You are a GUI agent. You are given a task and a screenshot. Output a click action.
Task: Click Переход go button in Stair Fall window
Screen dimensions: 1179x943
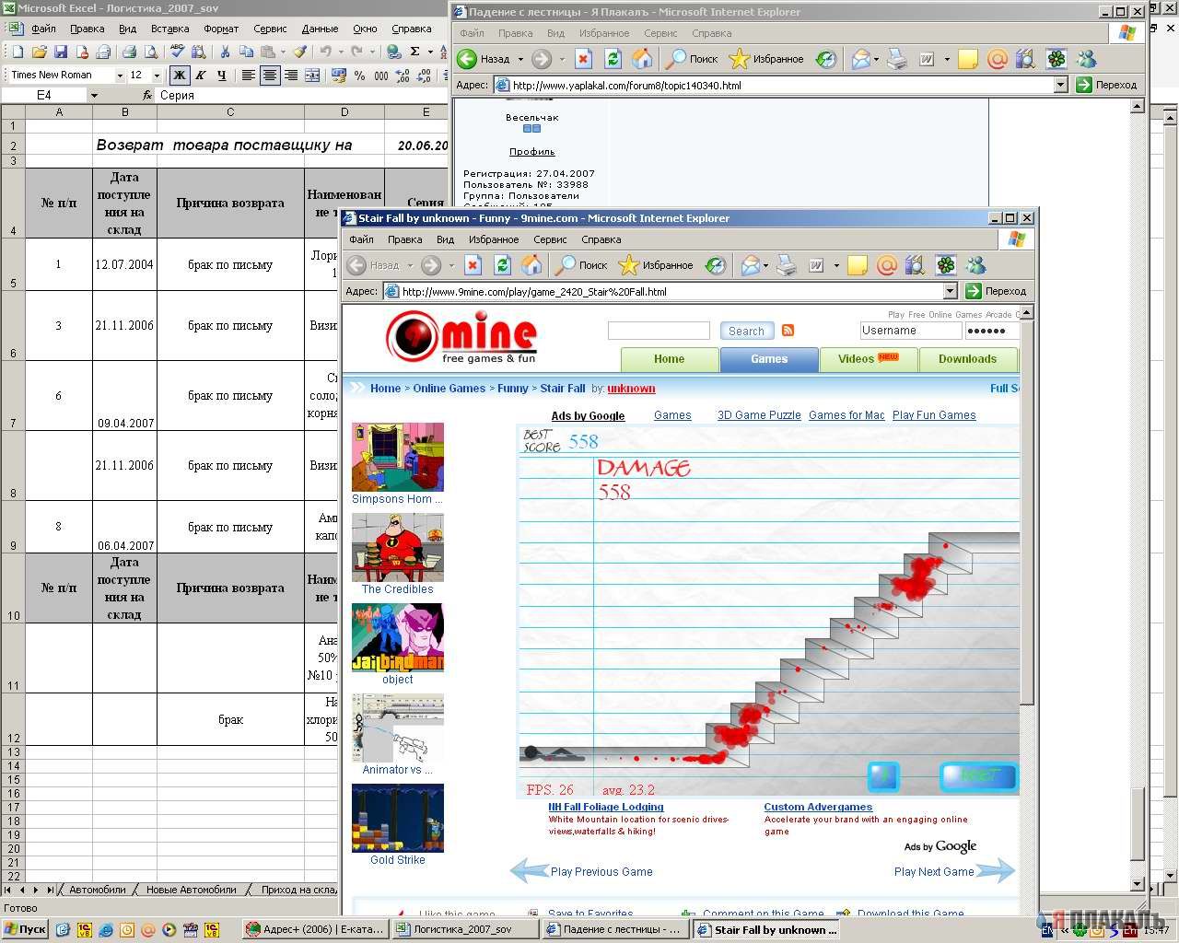996,291
